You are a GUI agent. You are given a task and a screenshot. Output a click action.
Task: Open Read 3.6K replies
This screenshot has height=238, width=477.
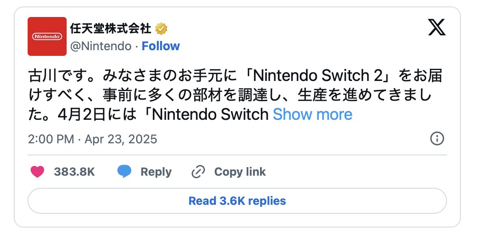click(238, 201)
